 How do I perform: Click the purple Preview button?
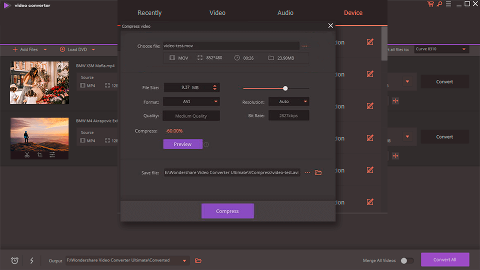[x=183, y=144]
